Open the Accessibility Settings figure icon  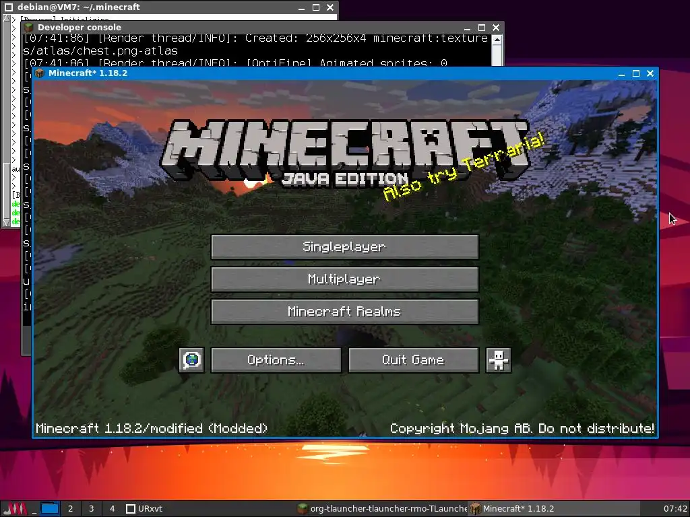tap(499, 360)
